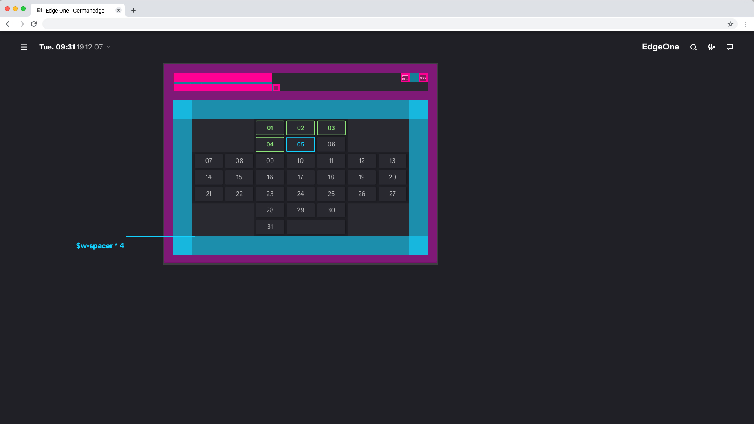The height and width of the screenshot is (424, 754).
Task: Open the hamburger navigation menu
Action: coord(24,47)
